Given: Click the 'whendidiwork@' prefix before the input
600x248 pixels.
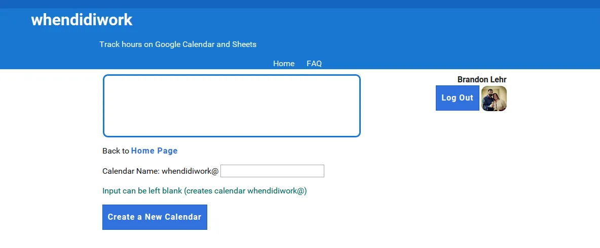Looking at the screenshot, I should 190,171.
